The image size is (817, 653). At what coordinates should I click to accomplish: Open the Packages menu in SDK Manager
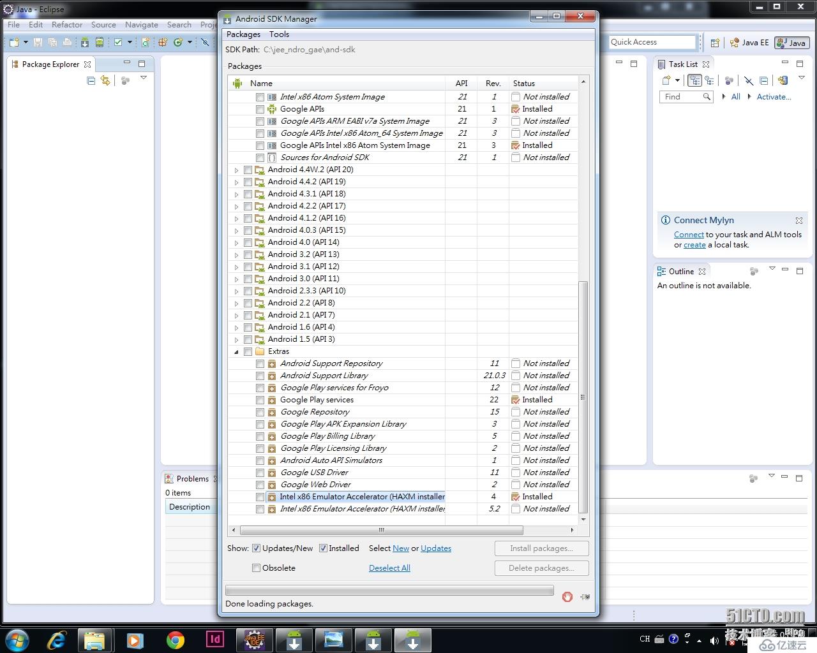click(x=243, y=34)
